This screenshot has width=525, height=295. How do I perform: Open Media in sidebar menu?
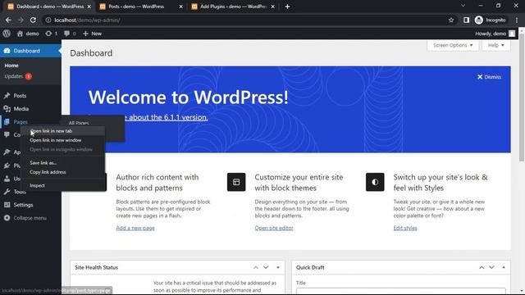click(21, 109)
